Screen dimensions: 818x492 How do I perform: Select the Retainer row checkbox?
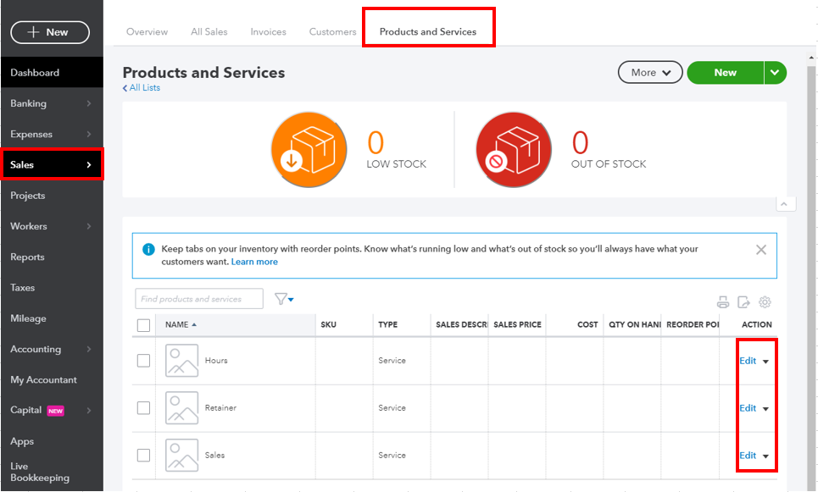143,408
